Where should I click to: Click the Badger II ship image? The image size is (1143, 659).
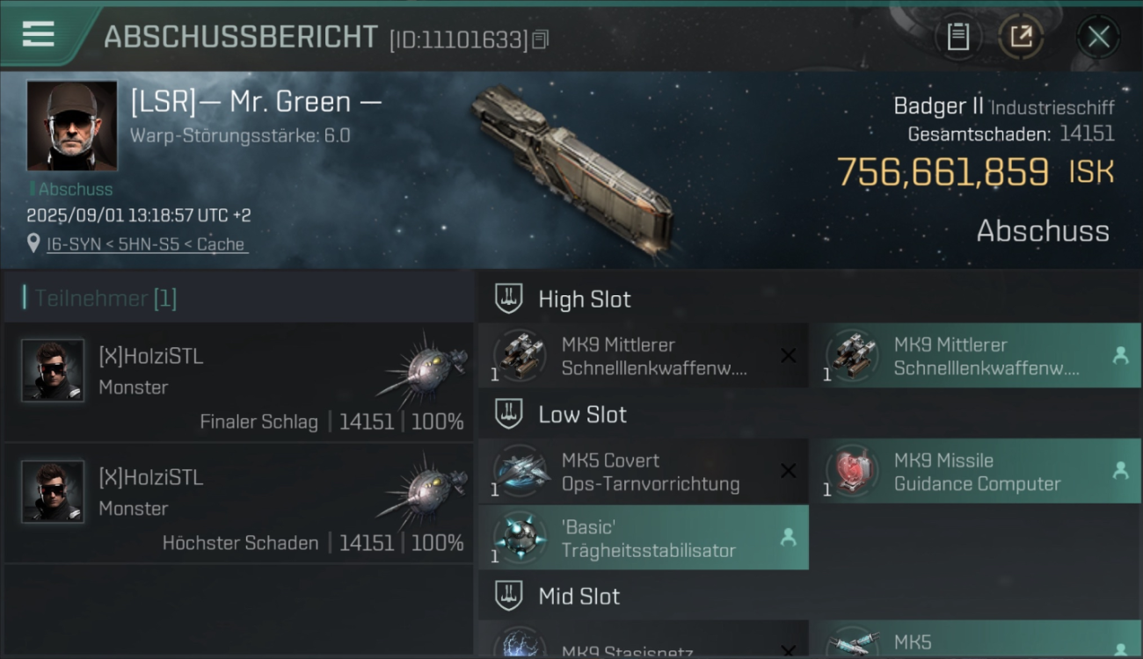(572, 170)
